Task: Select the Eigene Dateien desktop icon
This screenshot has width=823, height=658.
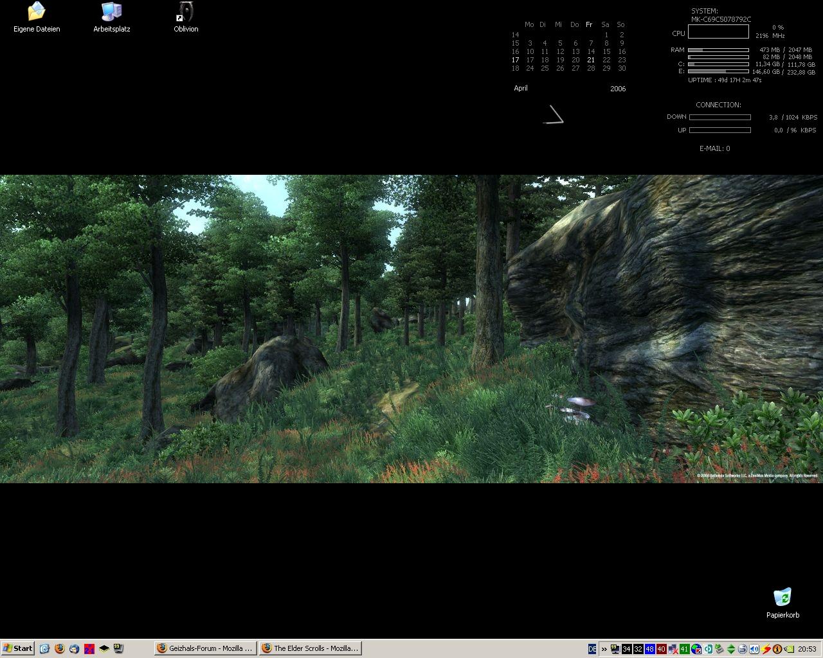Action: 37,17
